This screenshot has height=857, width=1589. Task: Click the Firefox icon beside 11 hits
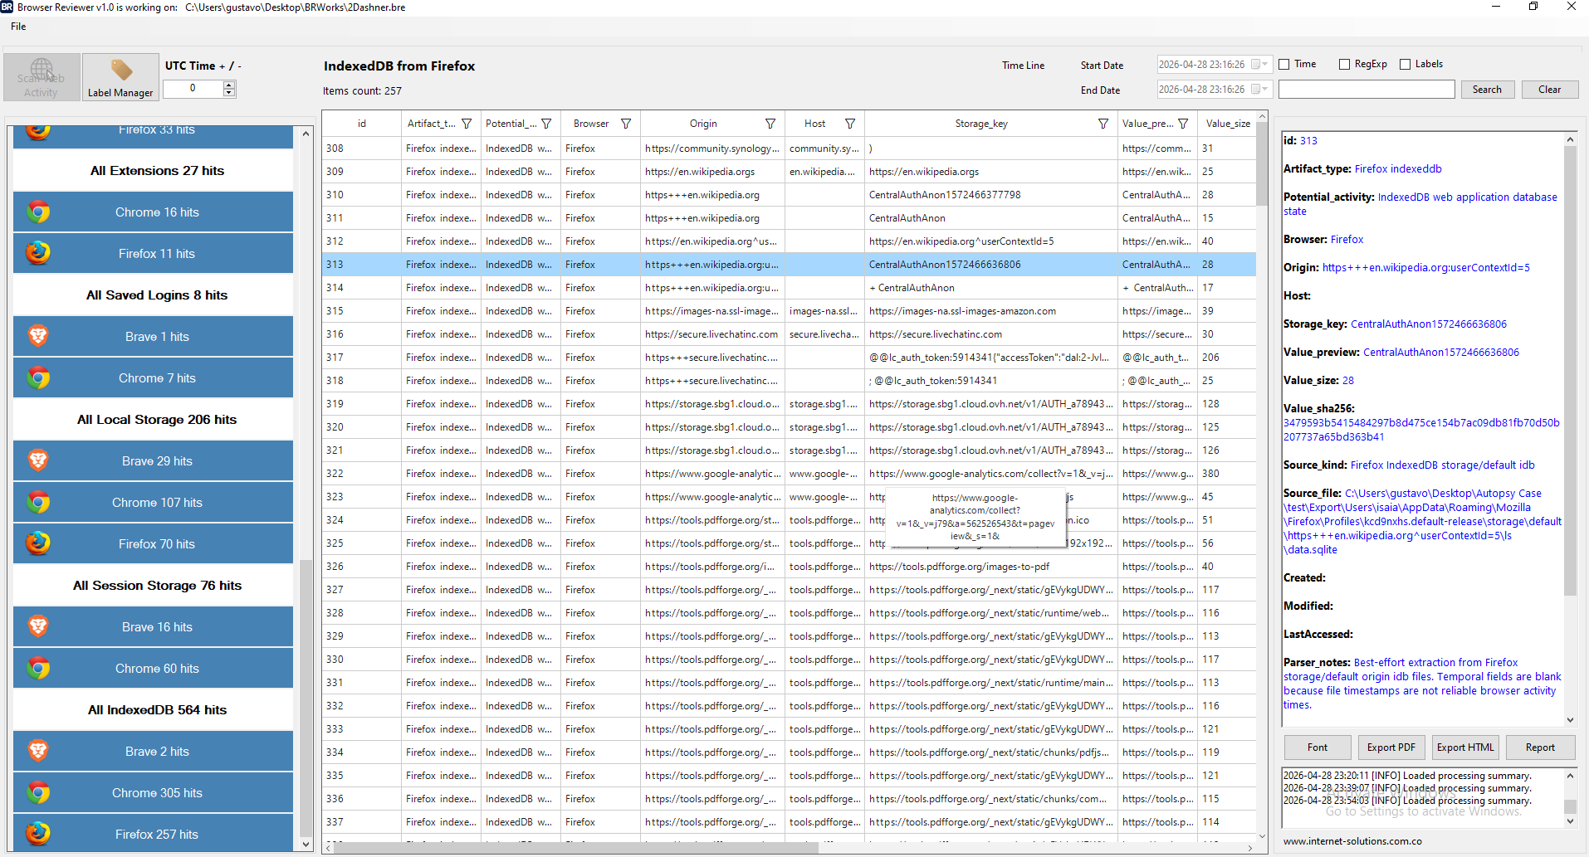pos(38,253)
